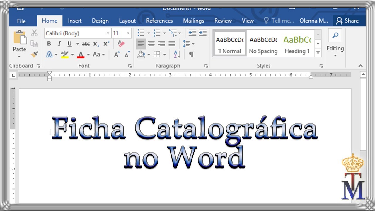Align text right
The height and width of the screenshot is (211, 375).
[x=161, y=44]
